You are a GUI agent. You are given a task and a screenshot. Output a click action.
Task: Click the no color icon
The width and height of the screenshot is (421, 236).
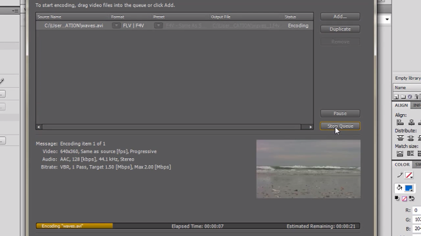(404, 198)
